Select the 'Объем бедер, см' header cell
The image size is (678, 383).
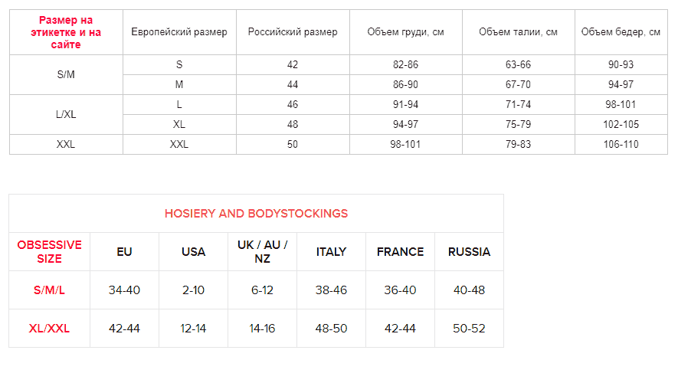pos(621,32)
